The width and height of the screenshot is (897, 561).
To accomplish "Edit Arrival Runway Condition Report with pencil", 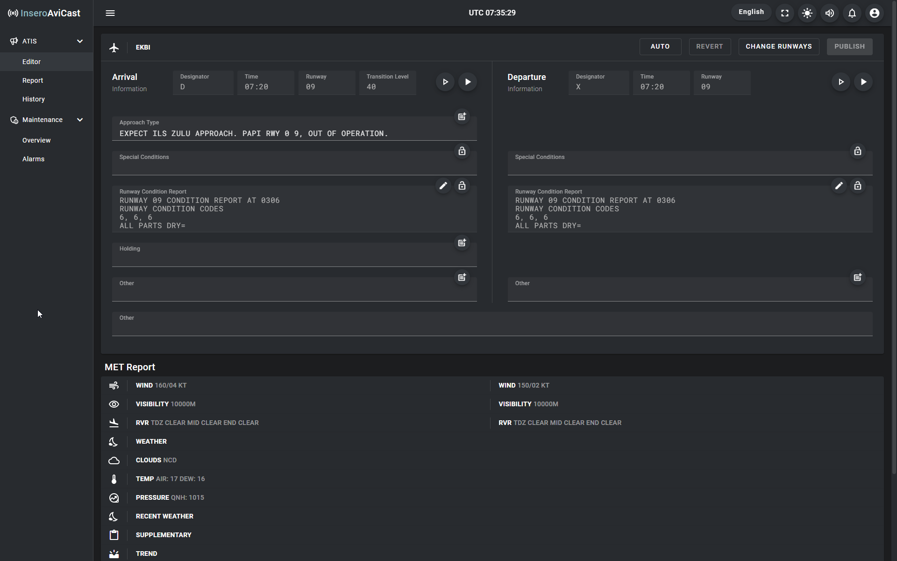I will pyautogui.click(x=443, y=186).
